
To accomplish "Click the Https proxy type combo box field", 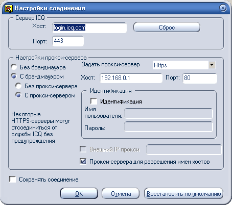I will coord(184,65).
